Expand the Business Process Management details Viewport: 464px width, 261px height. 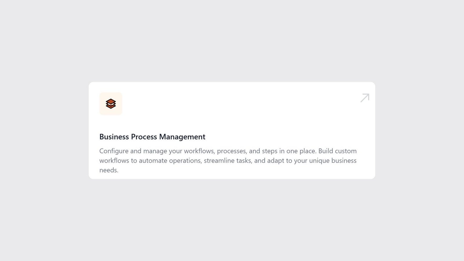(x=365, y=98)
